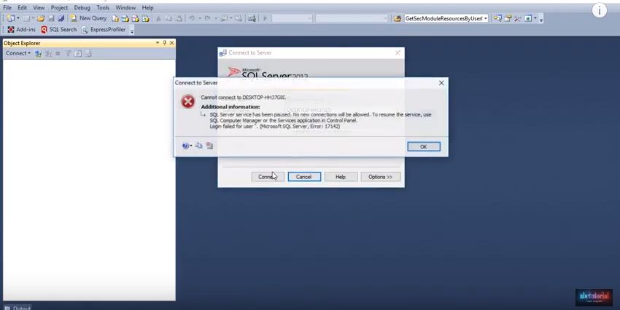Click the Filter icon in Object Explorer
The height and width of the screenshot is (310, 620).
point(68,53)
